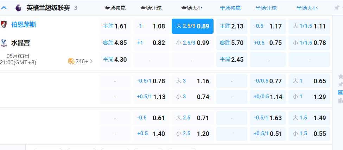Select 大 1 at 0.65
Screen dimensions: 343x150
pos(309,81)
